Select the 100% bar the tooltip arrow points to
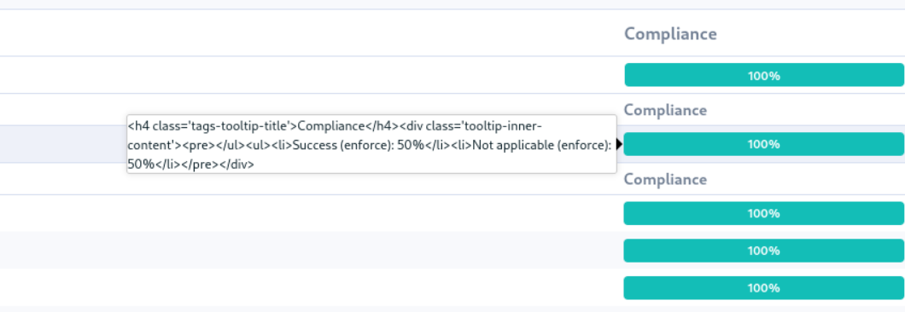The width and height of the screenshot is (905, 312). click(x=763, y=144)
